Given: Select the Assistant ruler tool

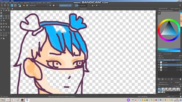Looking at the screenshot, I should click(x=1, y=30).
